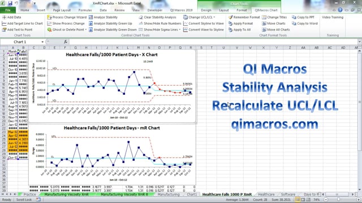Run Analyze Stability
The image size is (362, 203).
tap(103, 17)
